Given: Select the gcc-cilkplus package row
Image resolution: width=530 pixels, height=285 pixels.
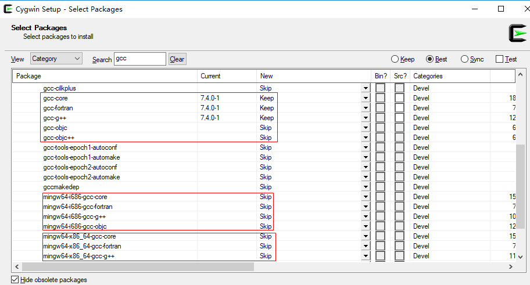Looking at the screenshot, I should point(264,88).
